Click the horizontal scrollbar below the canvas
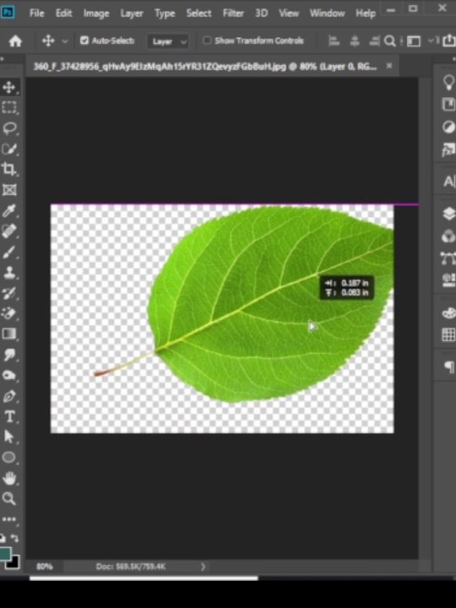The width and height of the screenshot is (456, 608). [x=144, y=578]
